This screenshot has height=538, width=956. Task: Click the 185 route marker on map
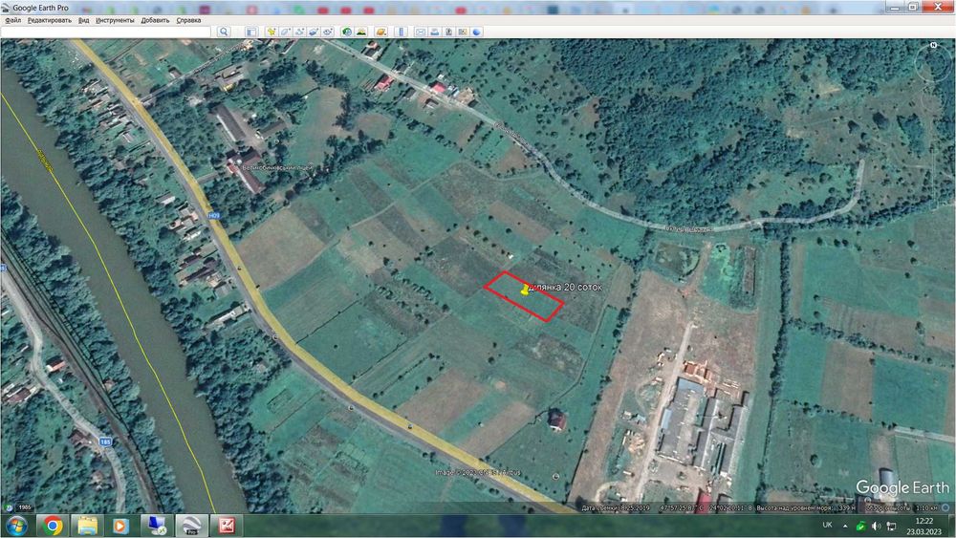pos(105,441)
